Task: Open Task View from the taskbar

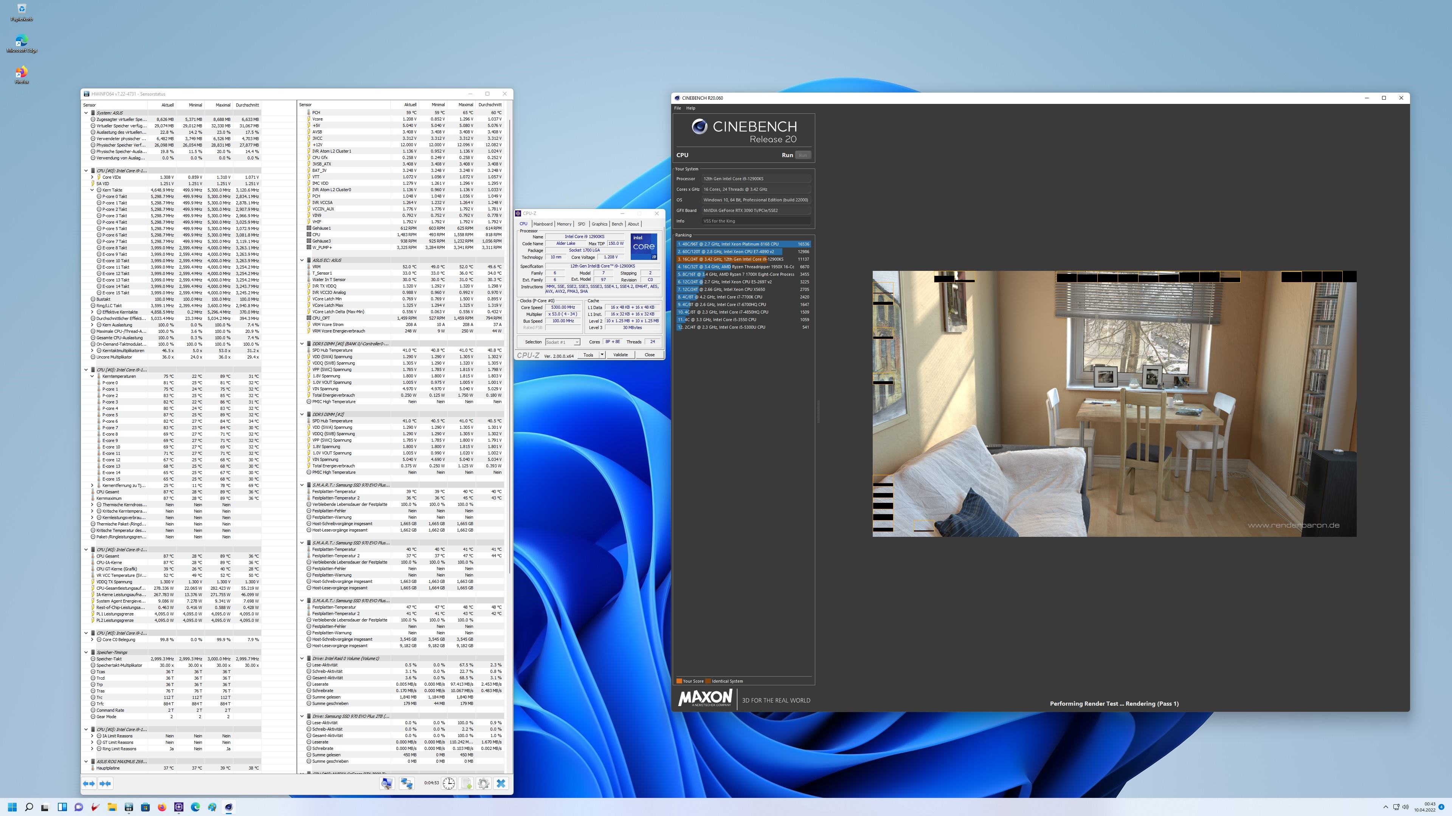Action: coord(45,807)
